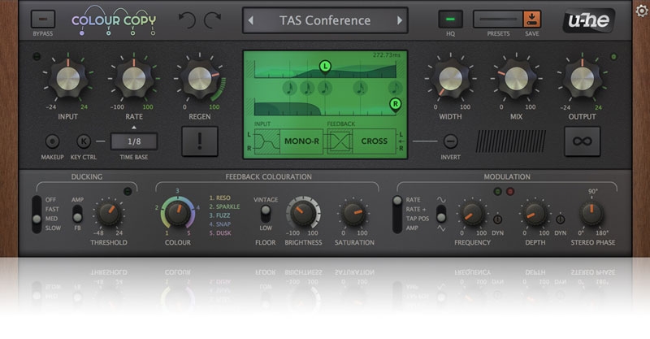The width and height of the screenshot is (650, 339).
Task: Select previous preset with left arrow
Action: click(x=253, y=20)
